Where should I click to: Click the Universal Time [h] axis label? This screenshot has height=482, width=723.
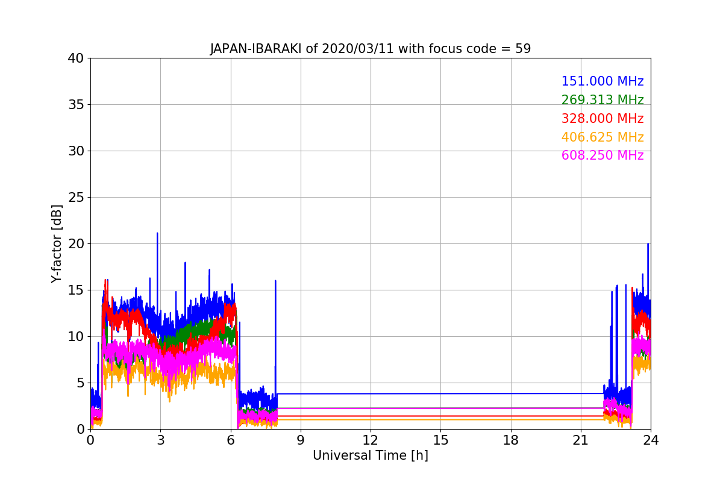(x=371, y=455)
